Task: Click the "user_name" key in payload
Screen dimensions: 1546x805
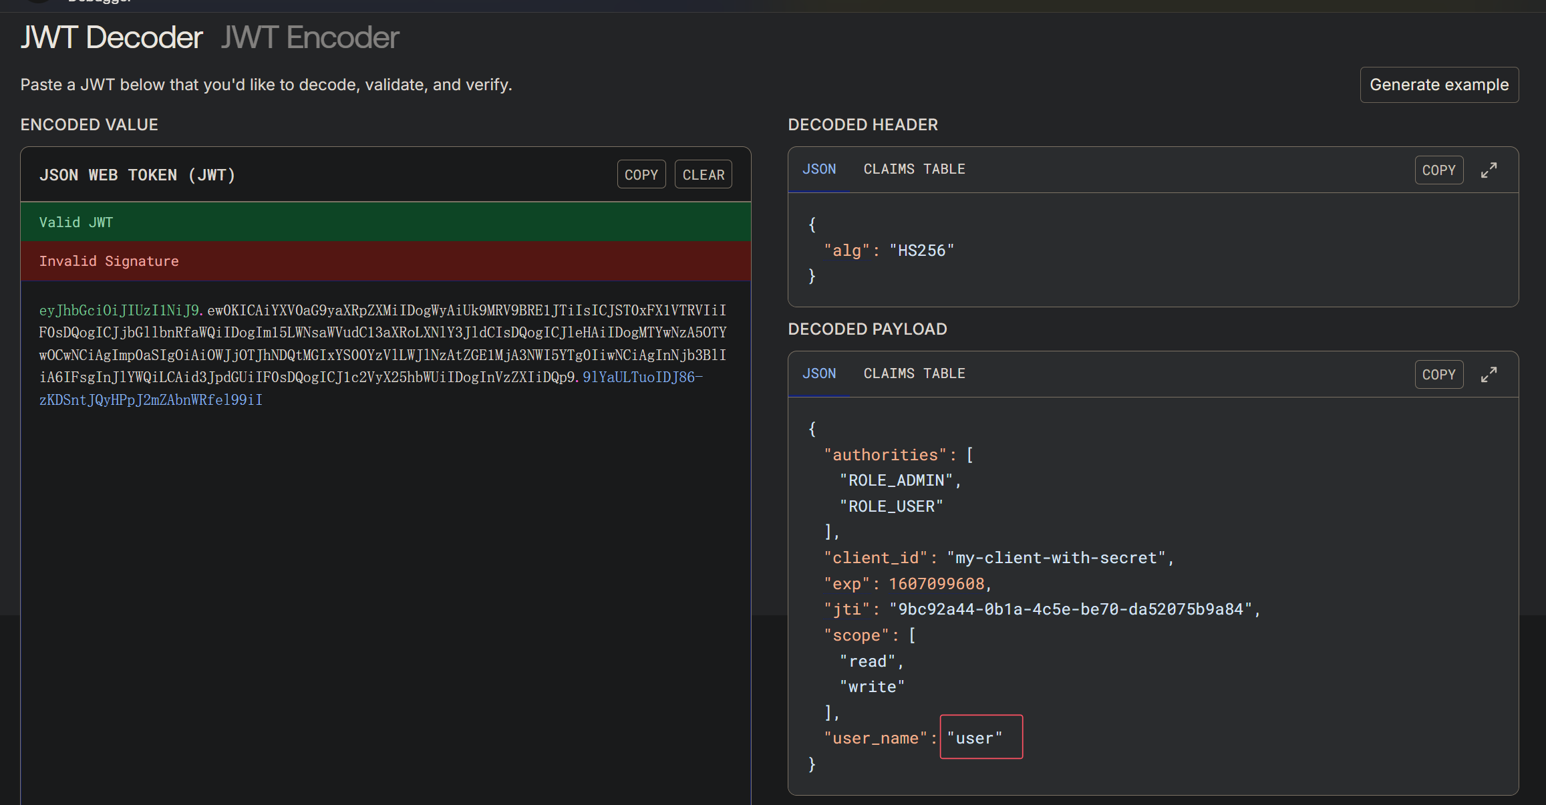Action: point(875,738)
